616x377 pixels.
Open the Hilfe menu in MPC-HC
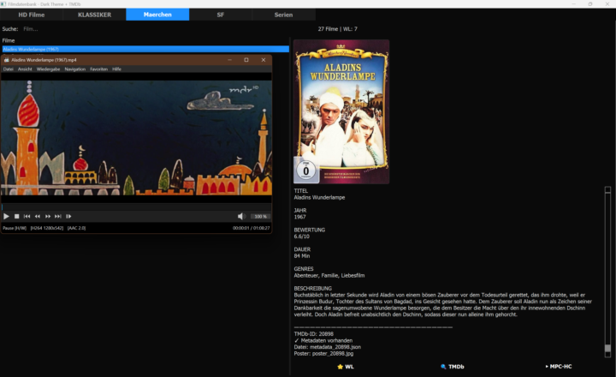pos(116,69)
